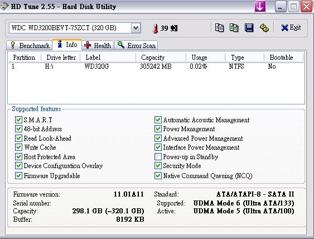This screenshot has width=314, height=239.
Task: Click the H:\ drive letter cell
Action: point(49,66)
